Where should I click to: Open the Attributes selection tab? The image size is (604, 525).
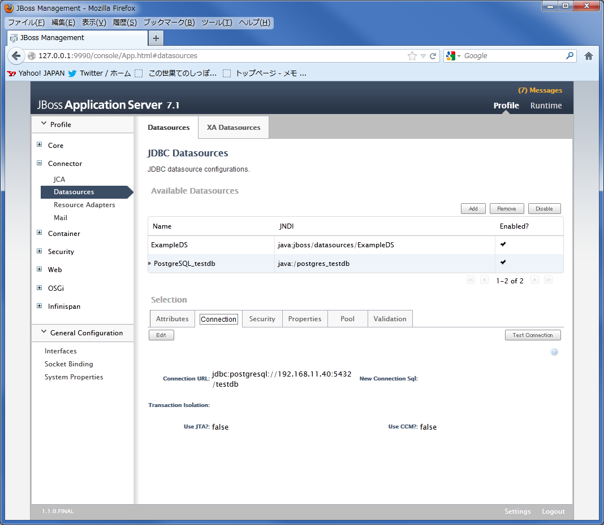[x=172, y=319]
